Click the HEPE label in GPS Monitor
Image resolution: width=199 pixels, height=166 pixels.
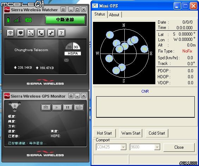[x=55, y=136]
